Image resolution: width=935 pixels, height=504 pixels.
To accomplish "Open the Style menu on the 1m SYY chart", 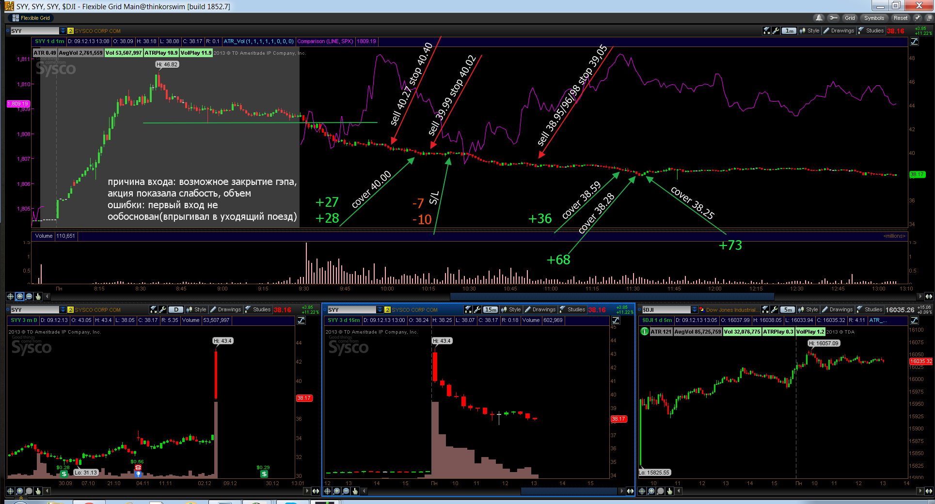I will [x=809, y=31].
